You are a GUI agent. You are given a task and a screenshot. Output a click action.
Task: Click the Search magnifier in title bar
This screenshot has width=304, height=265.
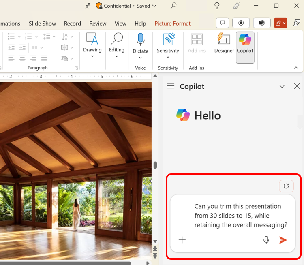(x=173, y=6)
